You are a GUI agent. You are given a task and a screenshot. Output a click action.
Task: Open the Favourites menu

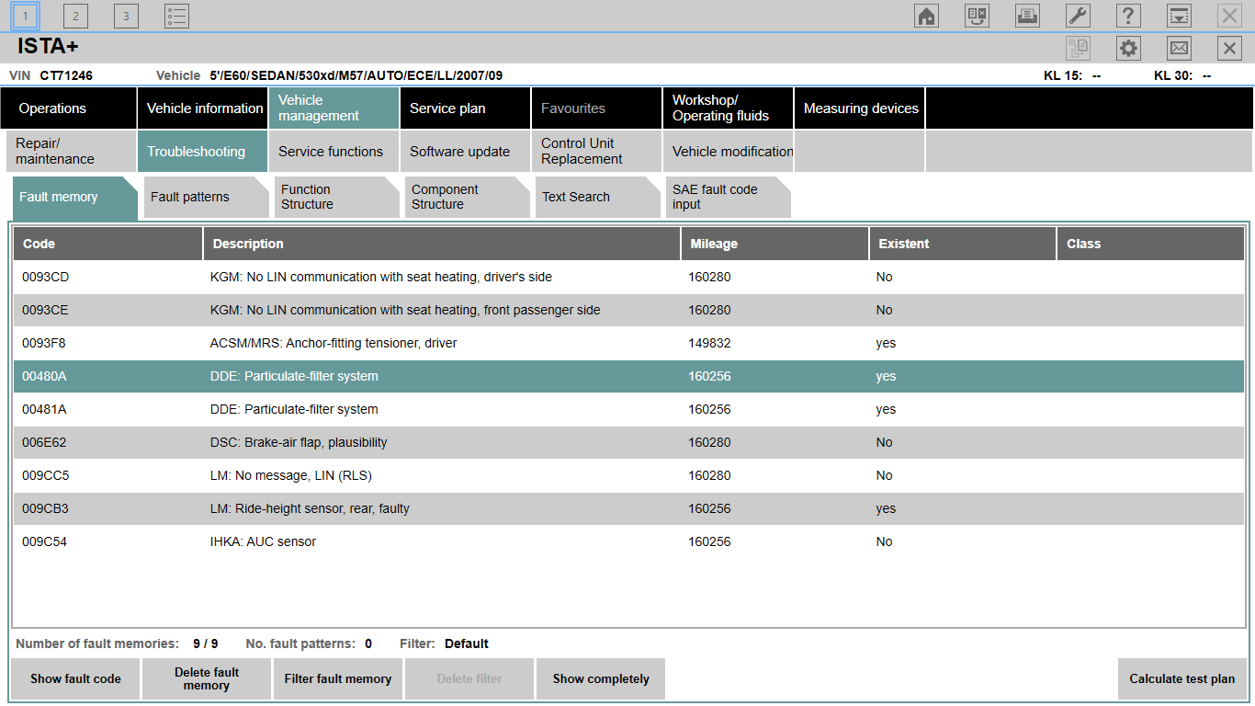pyautogui.click(x=596, y=108)
